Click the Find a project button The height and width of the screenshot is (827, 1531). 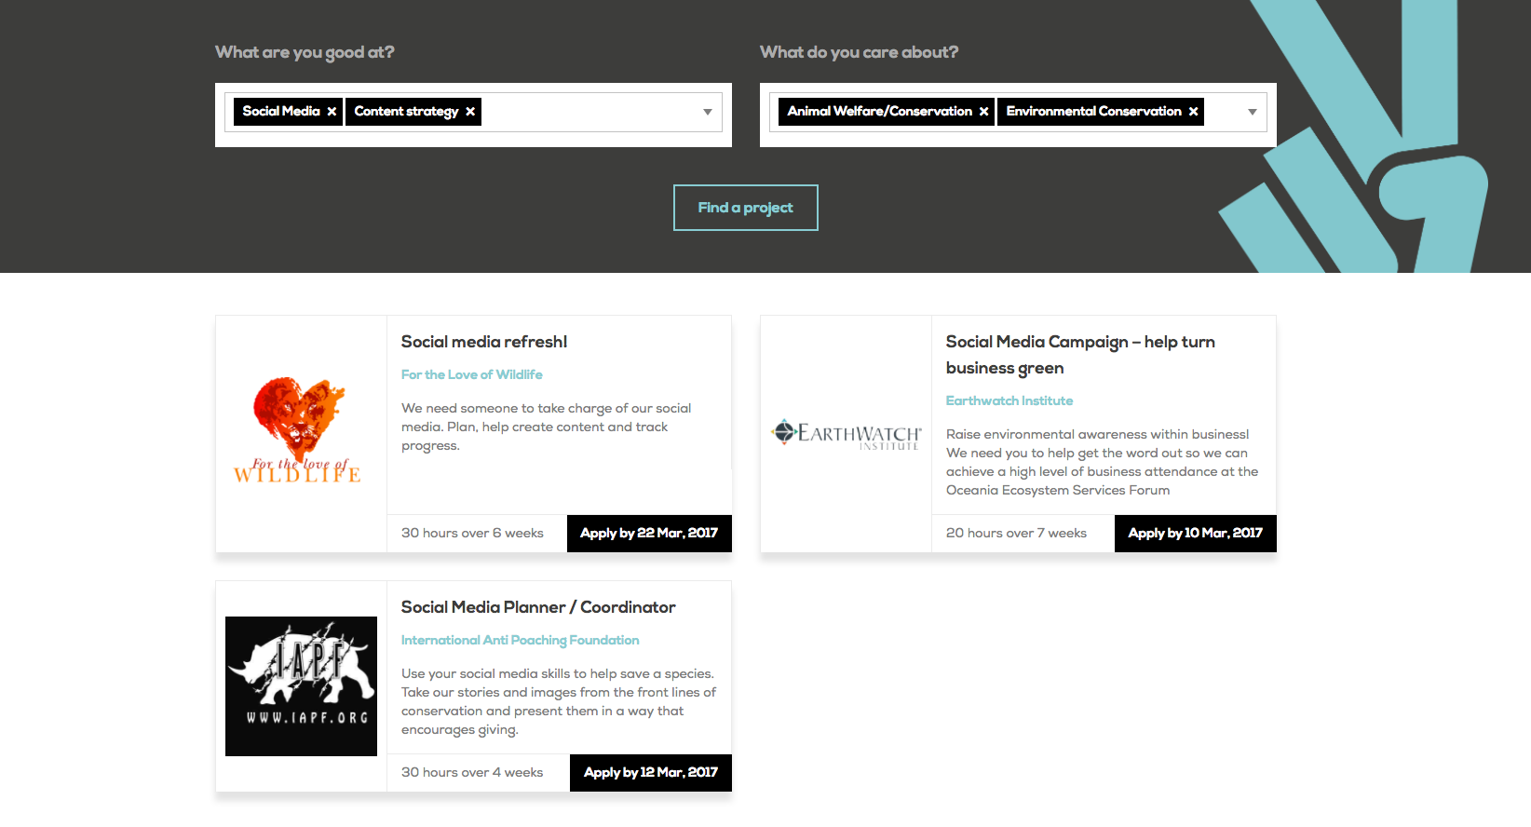(x=746, y=208)
